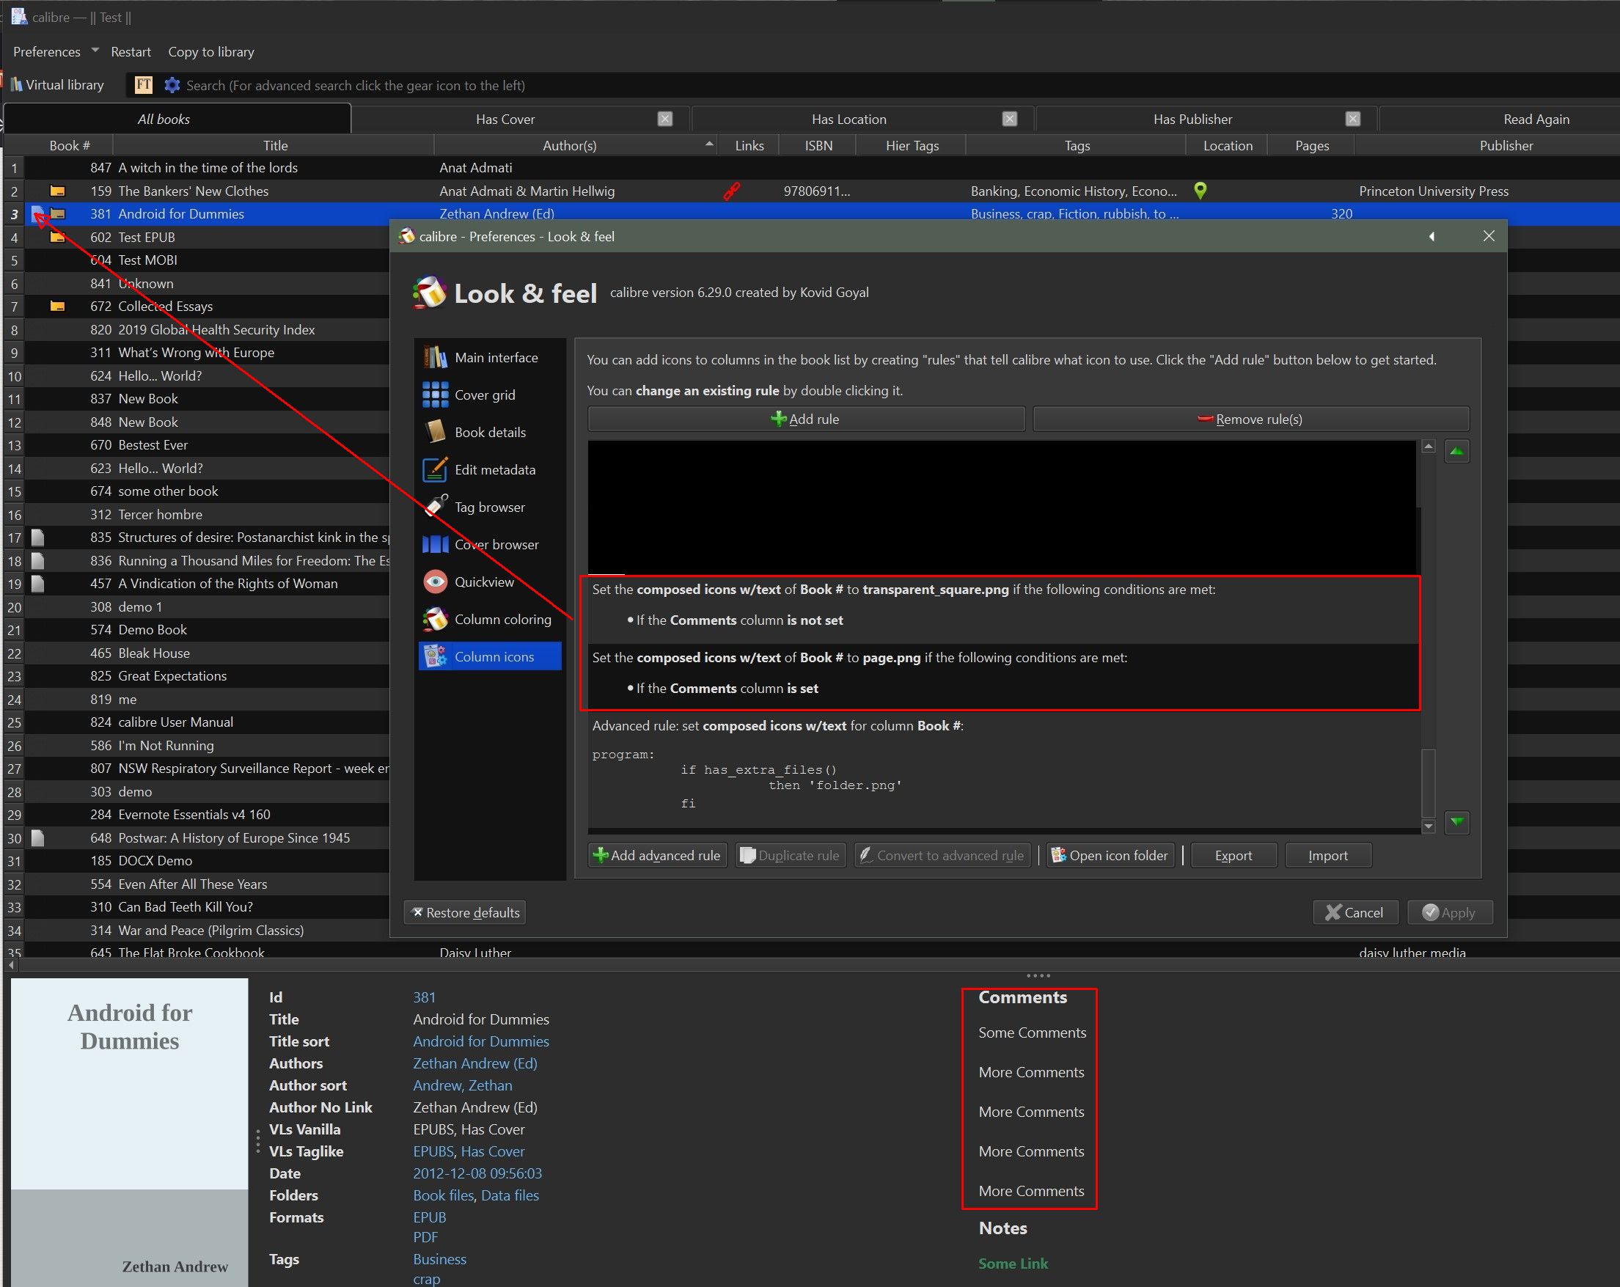Open Cover browser preferences section
The height and width of the screenshot is (1287, 1620).
489,545
